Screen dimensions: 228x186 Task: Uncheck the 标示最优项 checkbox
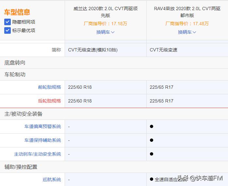(8, 30)
